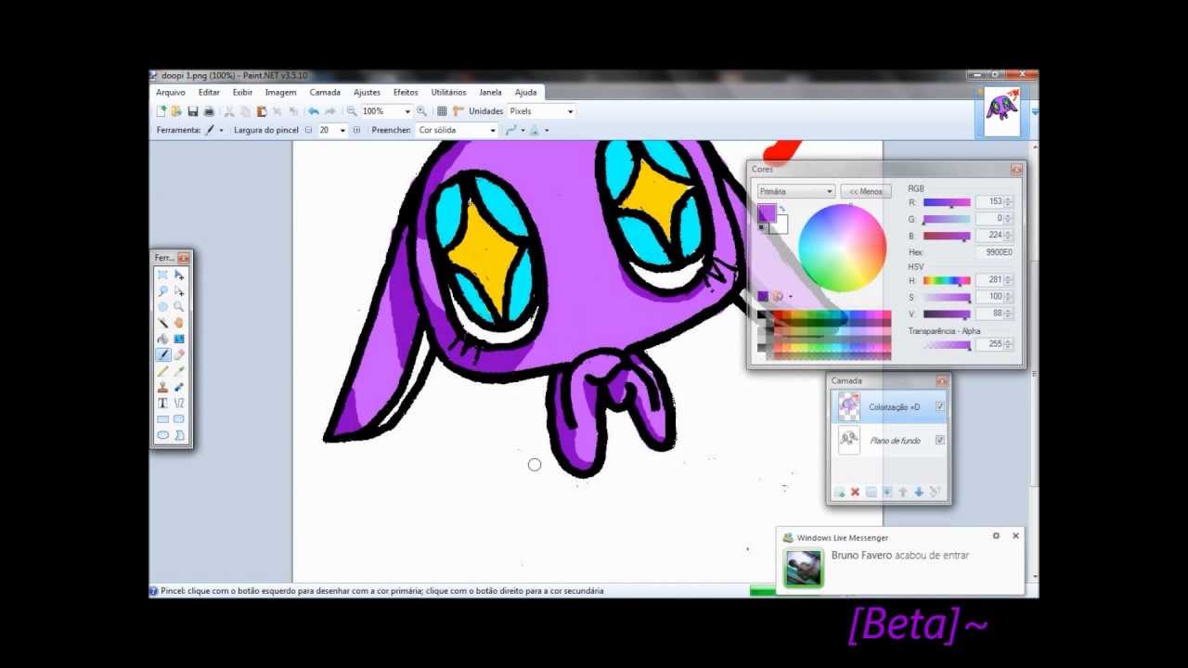Open the palette options dropdown arrow
The image size is (1188, 668).
pyautogui.click(x=790, y=297)
